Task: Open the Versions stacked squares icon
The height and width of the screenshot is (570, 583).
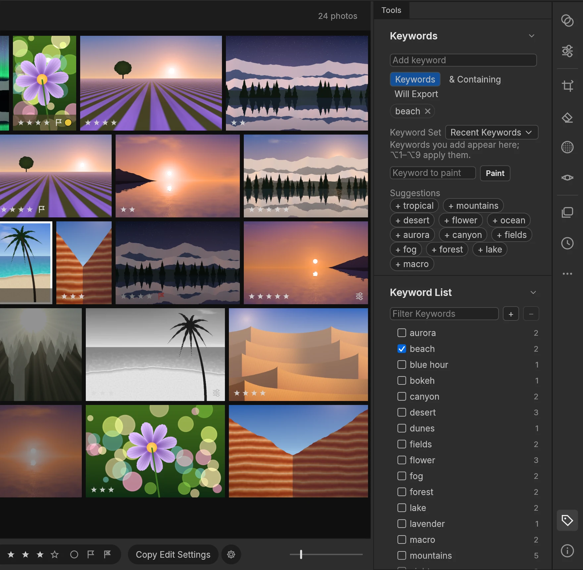Action: pyautogui.click(x=567, y=212)
